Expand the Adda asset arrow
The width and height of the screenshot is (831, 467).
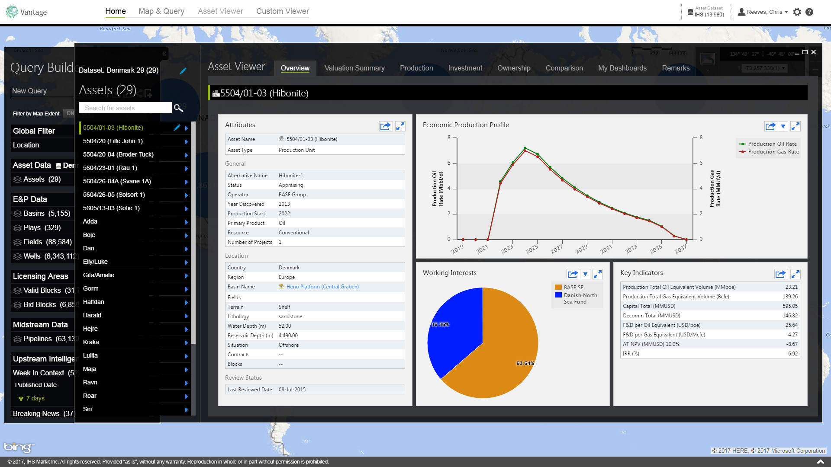(x=187, y=222)
